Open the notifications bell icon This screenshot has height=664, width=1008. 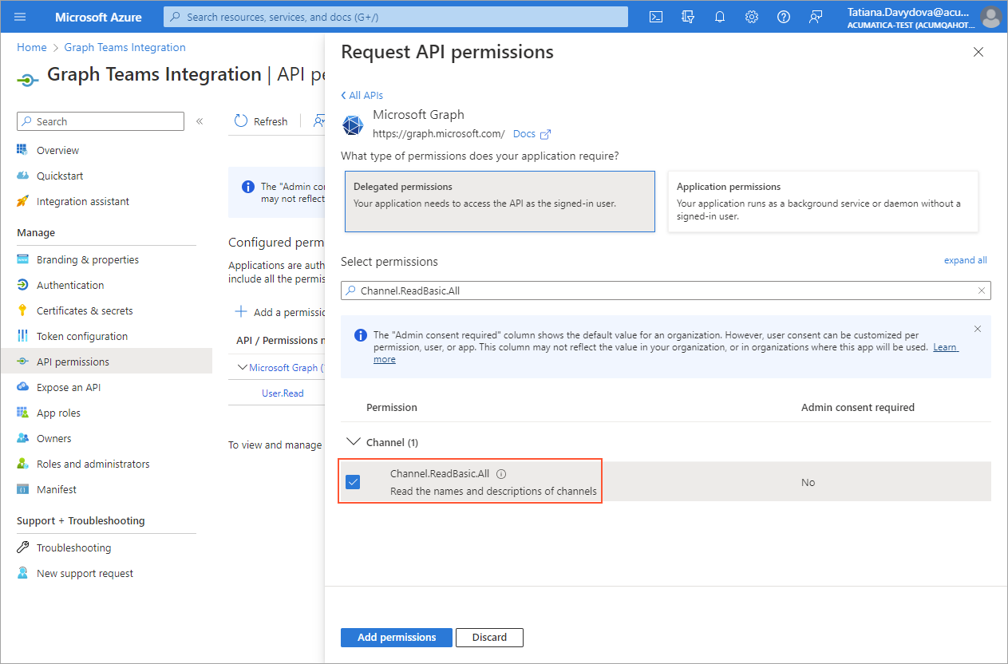[x=720, y=17]
